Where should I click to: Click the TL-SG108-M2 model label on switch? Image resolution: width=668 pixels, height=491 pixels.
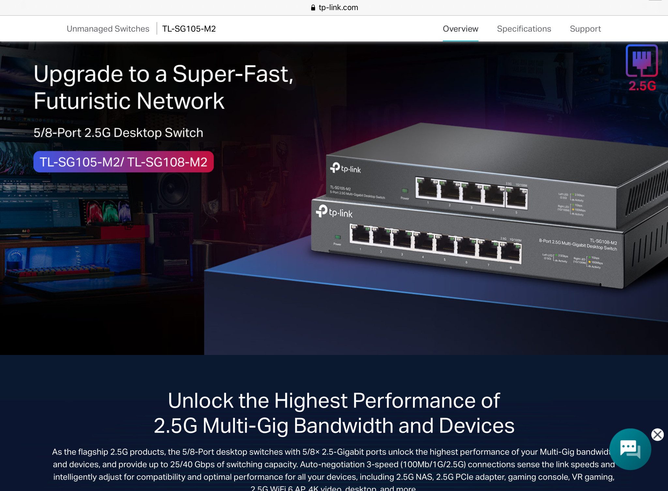tap(603, 242)
